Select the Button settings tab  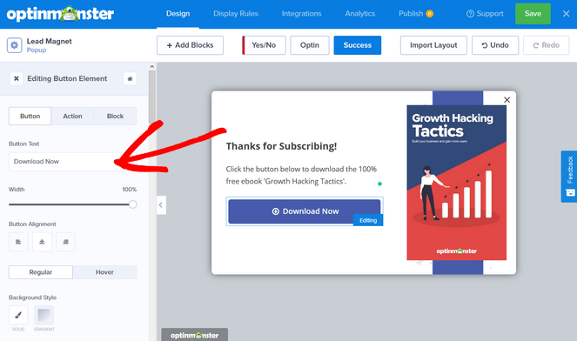point(30,116)
